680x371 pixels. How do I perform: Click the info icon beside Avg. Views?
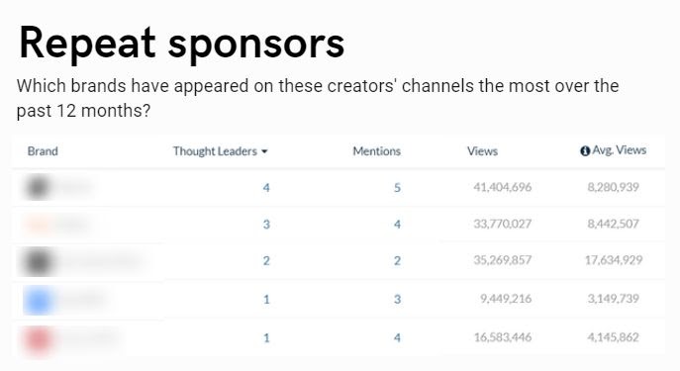(585, 150)
